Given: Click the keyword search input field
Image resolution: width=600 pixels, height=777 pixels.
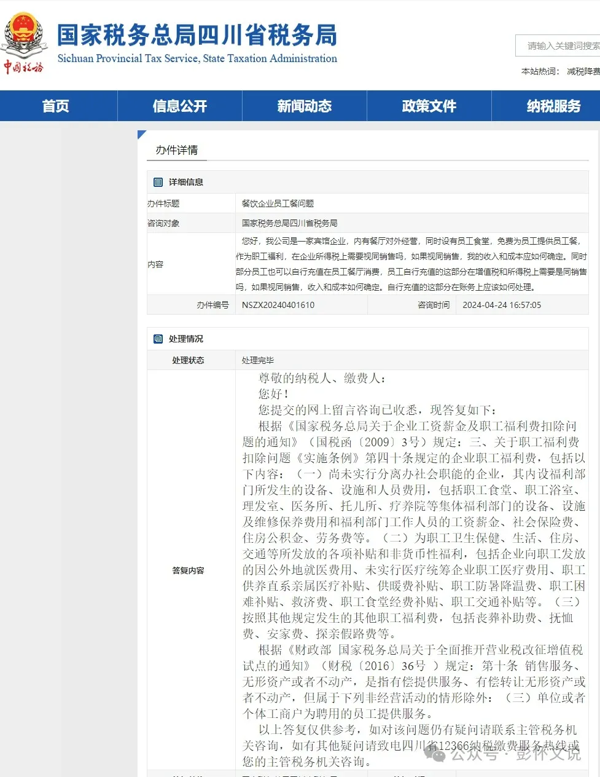Looking at the screenshot, I should pos(559,45).
